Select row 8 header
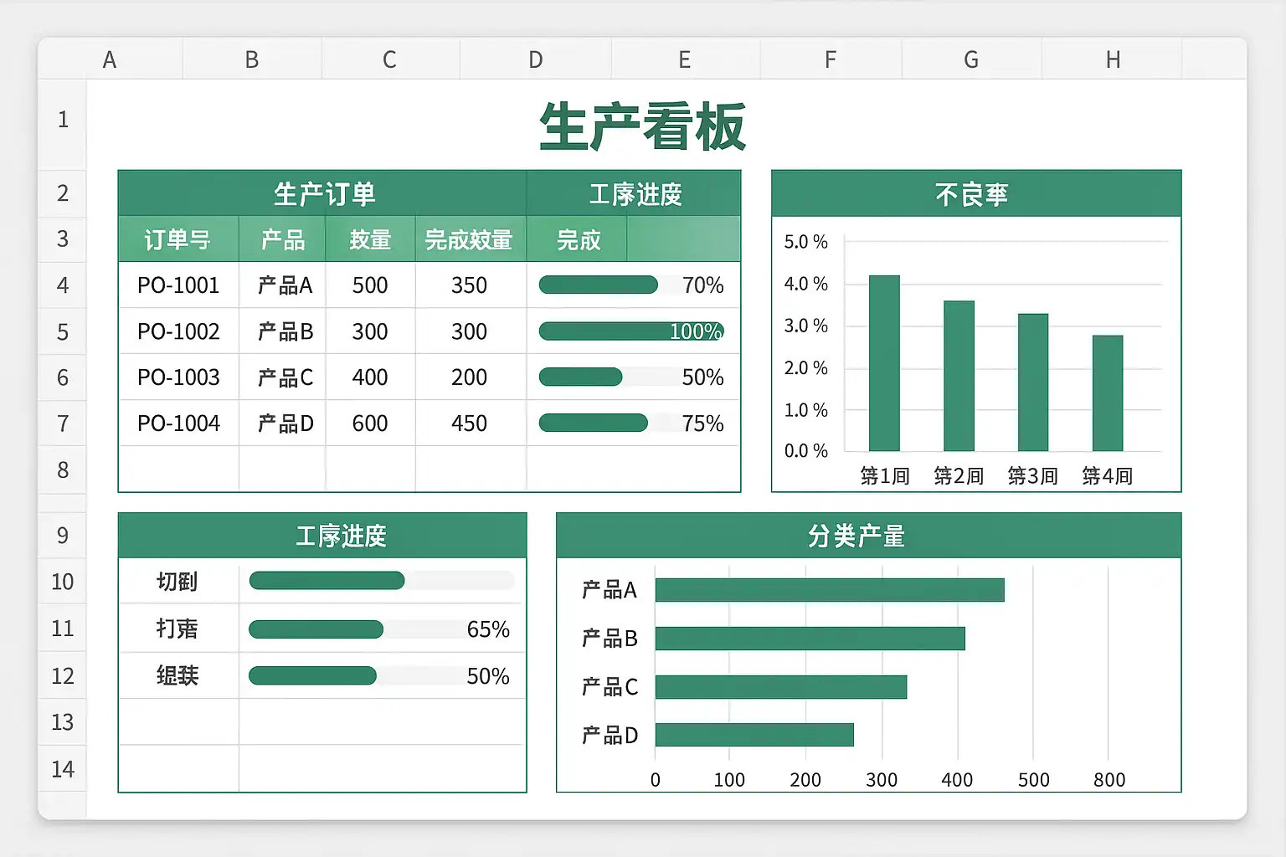Viewport: 1286px width, 857px height. 63,470
